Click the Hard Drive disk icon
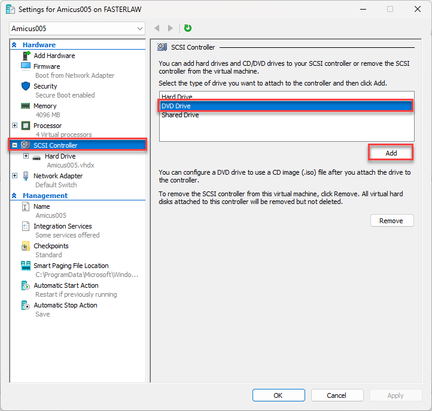The height and width of the screenshot is (411, 432). (x=36, y=158)
